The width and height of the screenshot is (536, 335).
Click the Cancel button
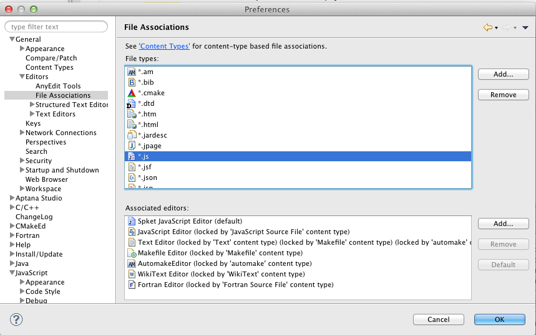438,319
